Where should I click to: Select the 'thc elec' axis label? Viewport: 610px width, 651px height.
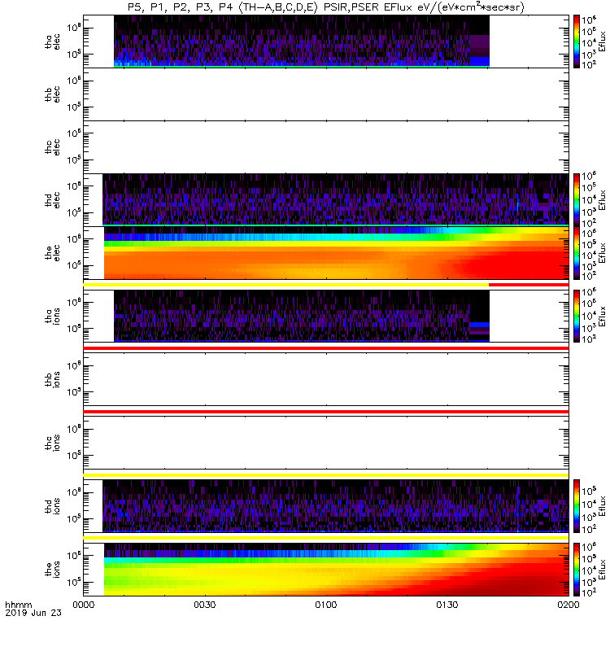(53, 147)
